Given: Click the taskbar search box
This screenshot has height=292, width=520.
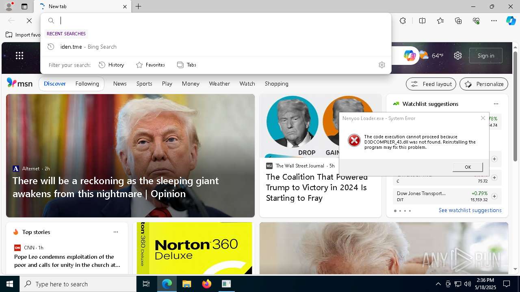Looking at the screenshot, I should (78, 284).
